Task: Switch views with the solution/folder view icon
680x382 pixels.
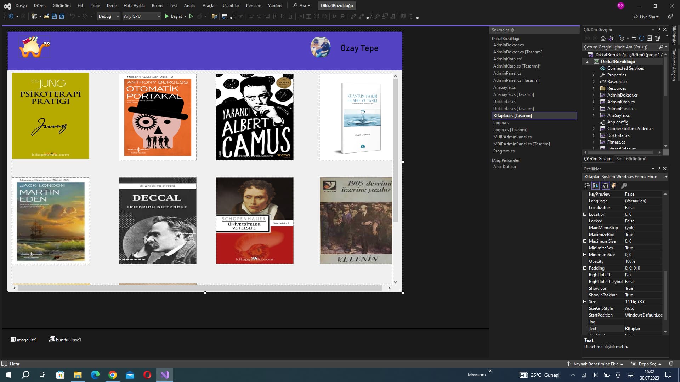Action: coord(611,38)
